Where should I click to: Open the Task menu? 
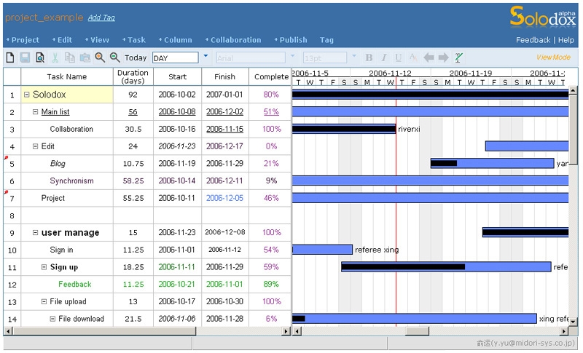(x=134, y=40)
